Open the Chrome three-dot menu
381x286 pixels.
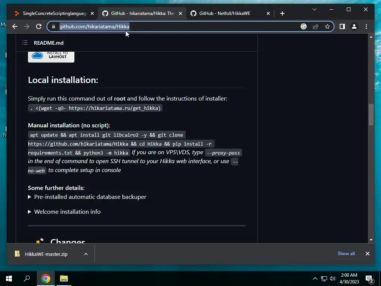coord(366,26)
